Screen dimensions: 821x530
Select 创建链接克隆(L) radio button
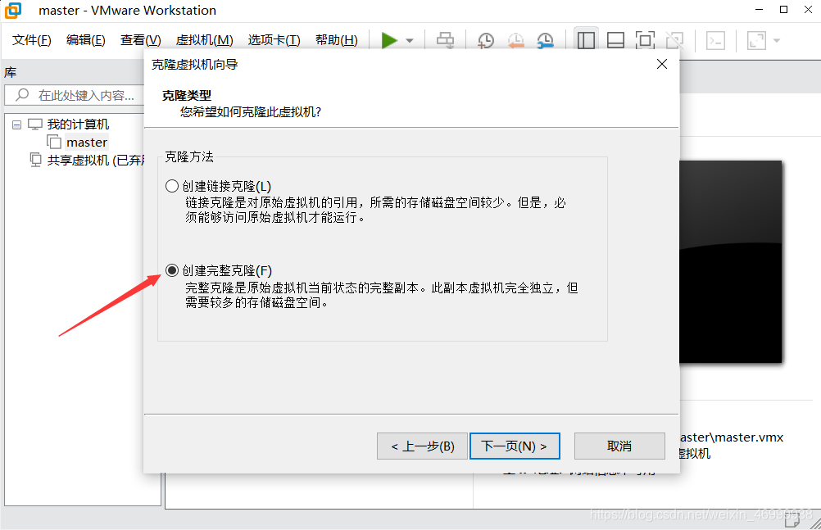click(172, 186)
